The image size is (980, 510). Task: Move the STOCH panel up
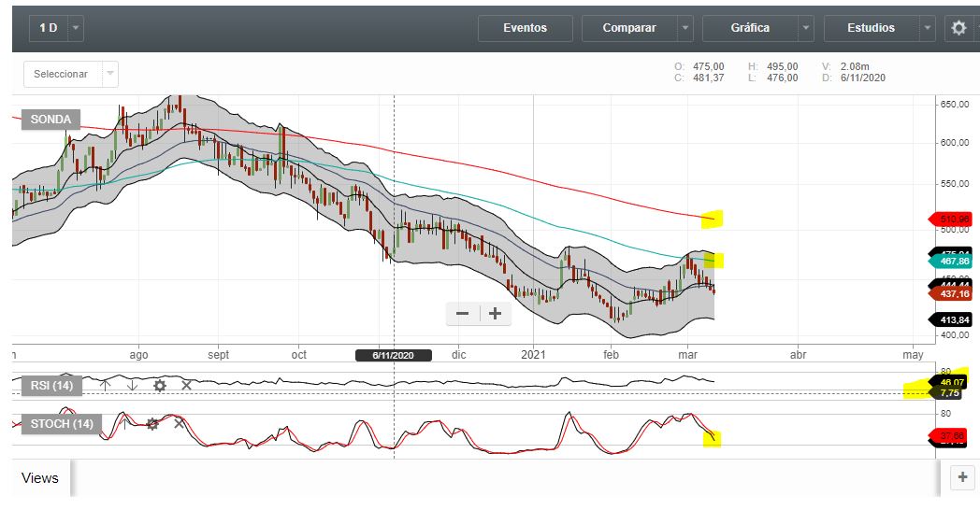click(125, 424)
